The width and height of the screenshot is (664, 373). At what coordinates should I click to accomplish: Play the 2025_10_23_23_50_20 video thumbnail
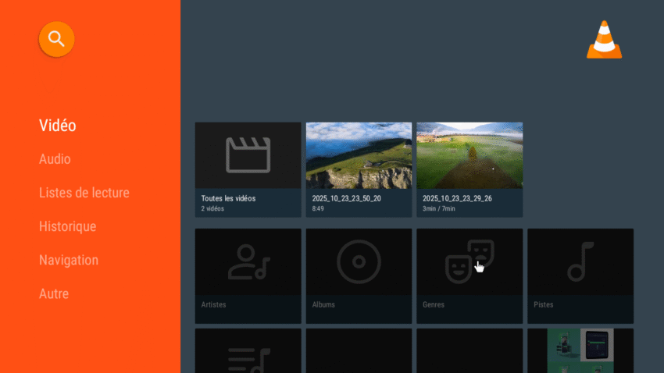pyautogui.click(x=359, y=155)
